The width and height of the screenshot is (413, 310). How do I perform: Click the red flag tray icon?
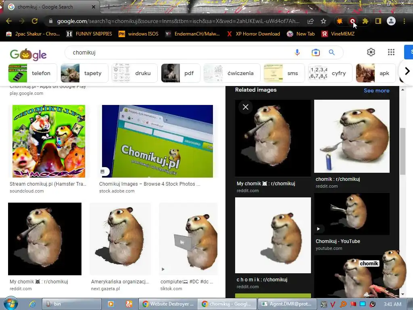353,304
